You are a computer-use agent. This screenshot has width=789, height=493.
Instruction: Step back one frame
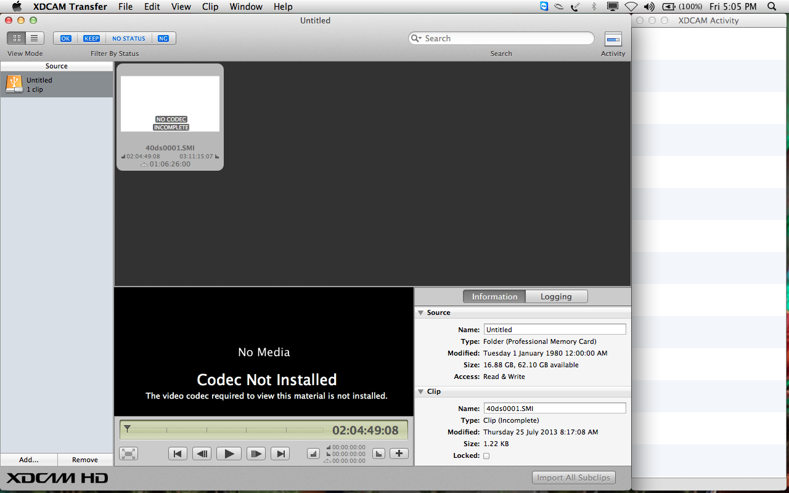click(x=202, y=454)
